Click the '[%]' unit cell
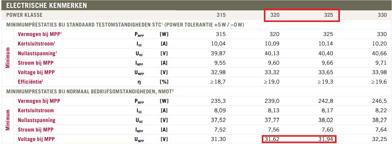Screen dimensions: 392x144 (x=164, y=82)
